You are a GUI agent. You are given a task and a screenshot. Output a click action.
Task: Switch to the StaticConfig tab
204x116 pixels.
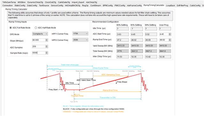[x=20, y=5]
